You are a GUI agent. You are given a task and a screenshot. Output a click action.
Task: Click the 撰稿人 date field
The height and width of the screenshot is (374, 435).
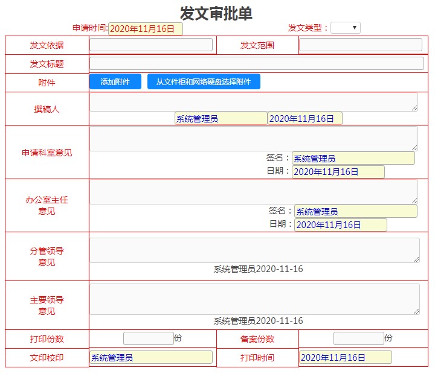tap(305, 118)
